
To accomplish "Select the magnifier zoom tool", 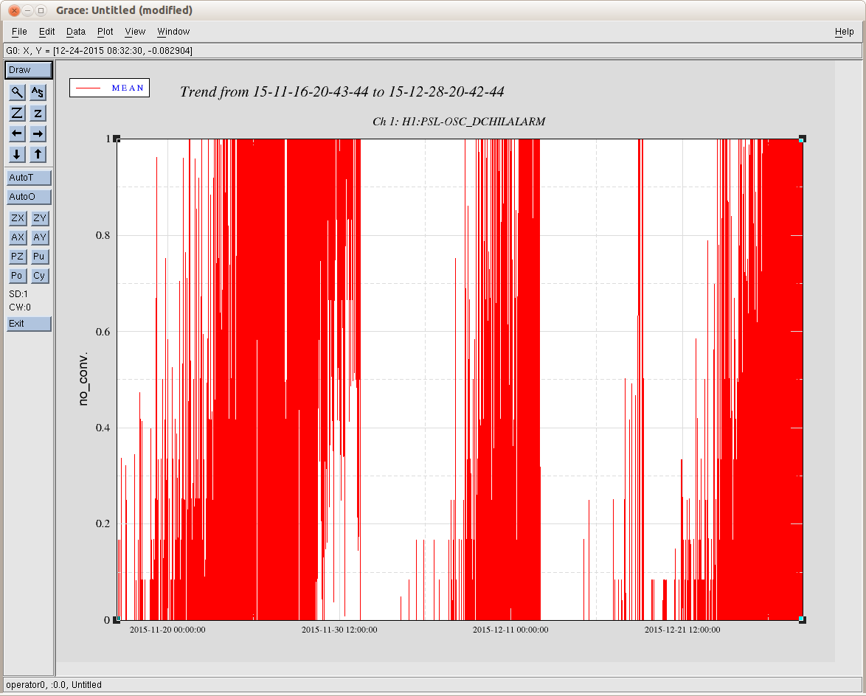I will (17, 92).
